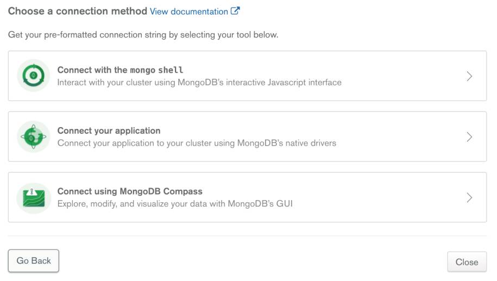Image resolution: width=497 pixels, height=281 pixels.
Task: Expand the Connect your application chevron
Action: pos(469,137)
